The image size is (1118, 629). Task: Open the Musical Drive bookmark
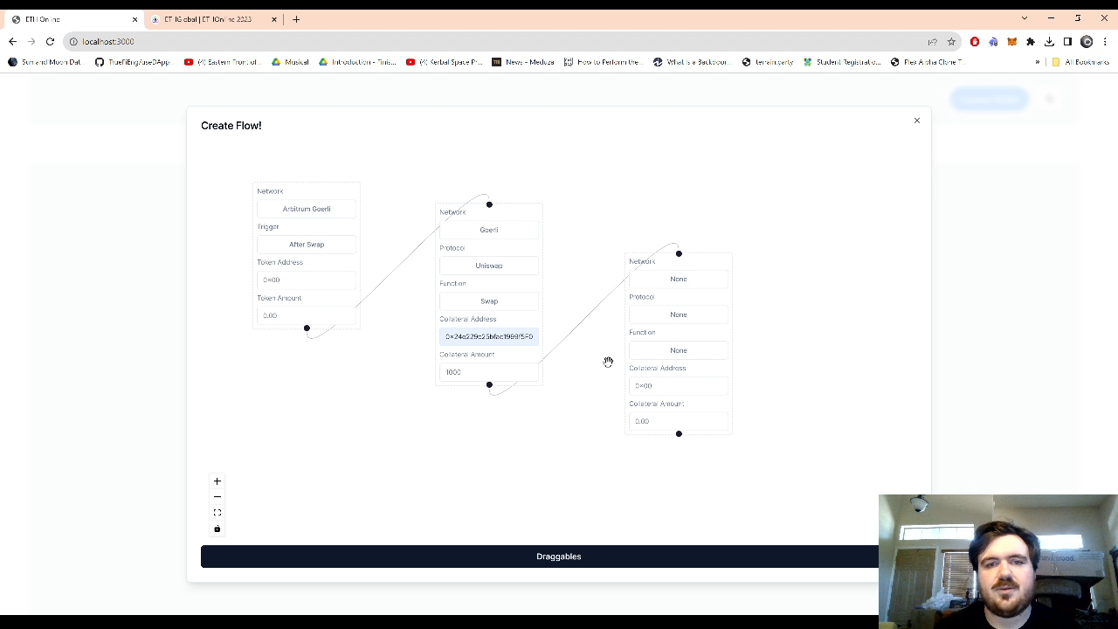[291, 62]
